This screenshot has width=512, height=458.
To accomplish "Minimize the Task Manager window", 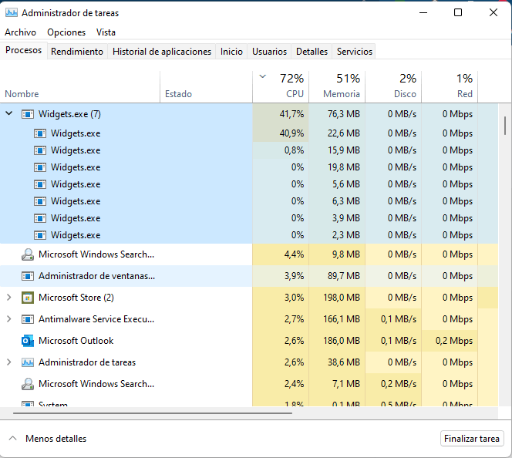I will click(x=423, y=13).
